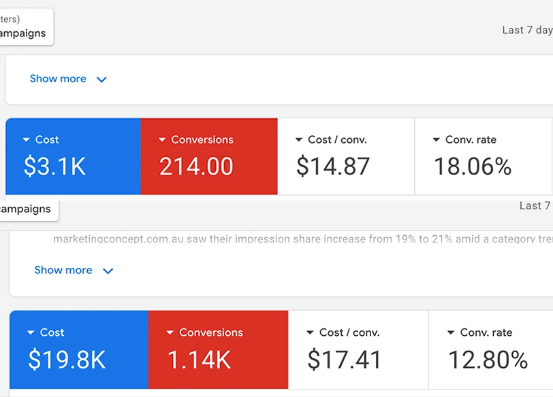Select the 12.80% conversion rate value
The width and height of the screenshot is (553, 397).
click(x=488, y=360)
